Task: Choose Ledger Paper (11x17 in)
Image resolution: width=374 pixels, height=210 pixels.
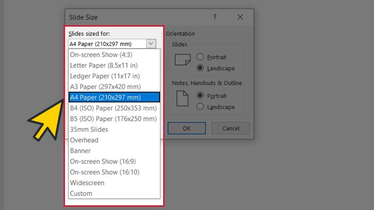Action: pyautogui.click(x=114, y=76)
